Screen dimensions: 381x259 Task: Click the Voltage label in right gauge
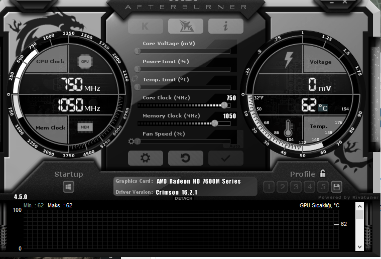[320, 62]
